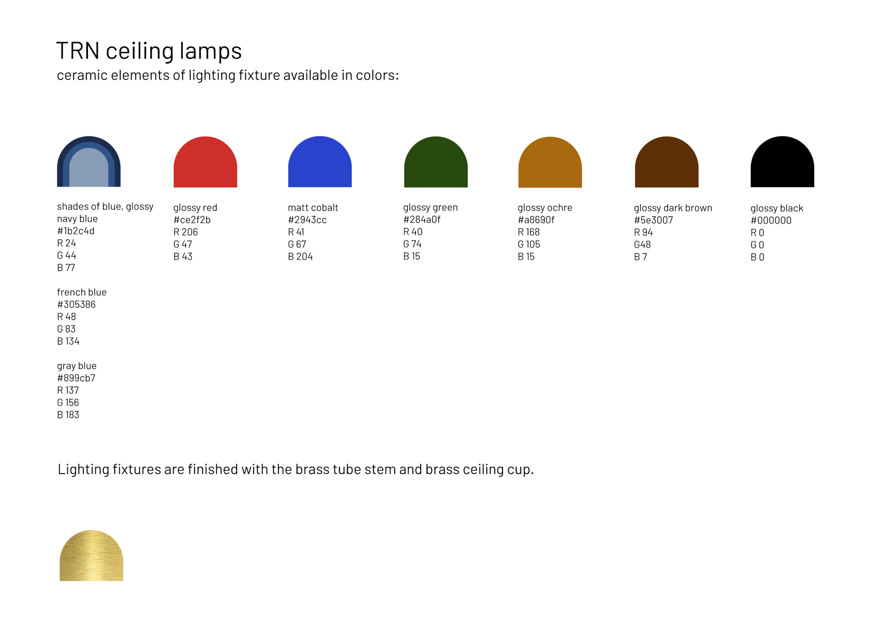Click the french blue label text
This screenshot has height=642, width=874.
click(x=82, y=292)
